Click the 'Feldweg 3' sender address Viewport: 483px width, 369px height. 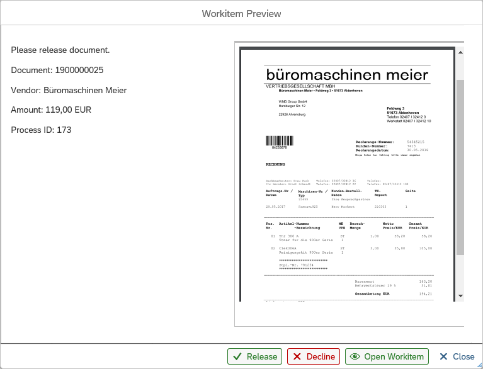(395, 108)
